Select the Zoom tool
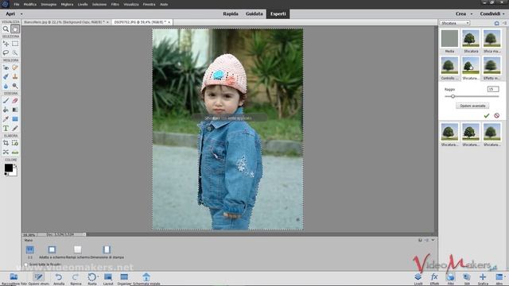 click(6, 29)
